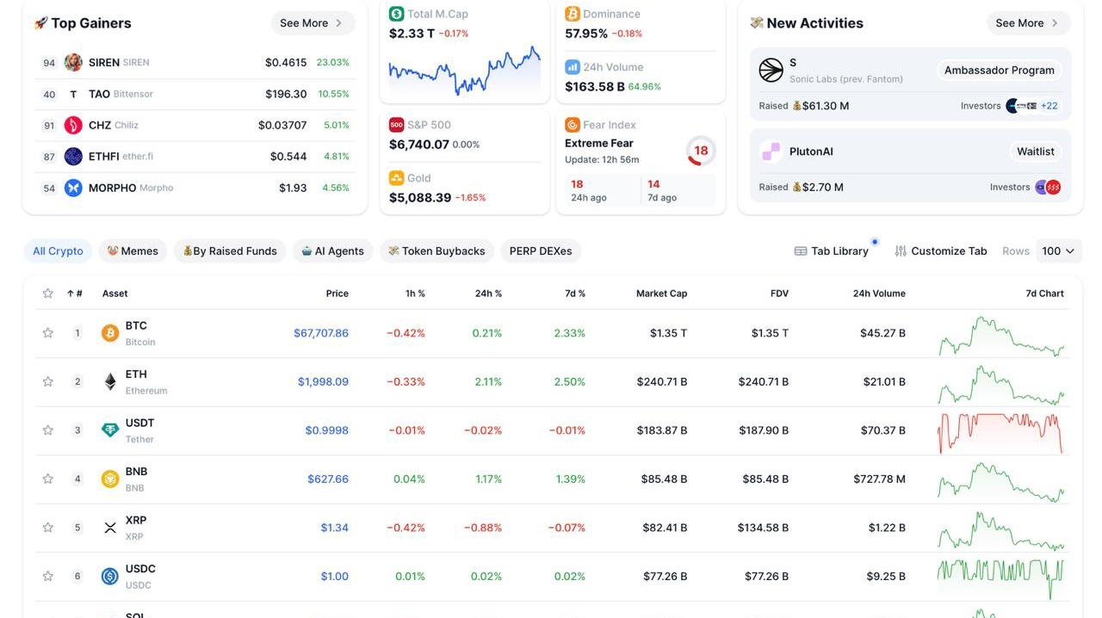The height and width of the screenshot is (618, 1102).
Task: Sort table by FDV column
Action: (779, 294)
